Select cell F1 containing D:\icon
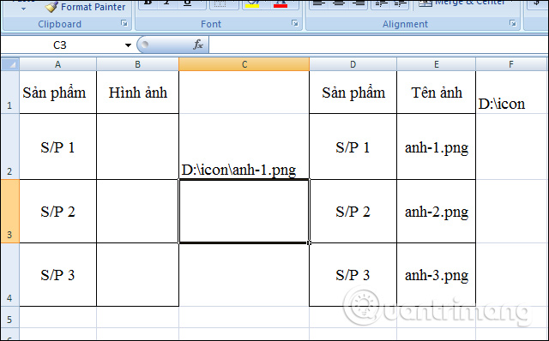The height and width of the screenshot is (341, 549). (x=512, y=93)
